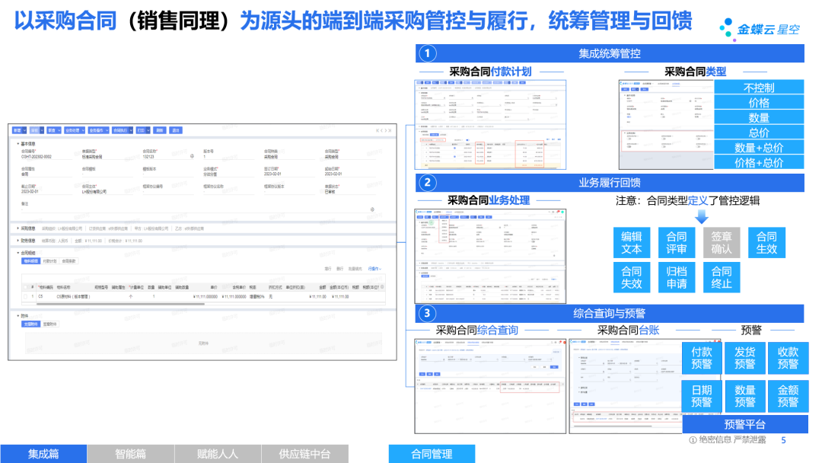Image resolution: width=822 pixels, height=463 pixels.
Task: Go to next record in contract form
Action: (x=385, y=130)
